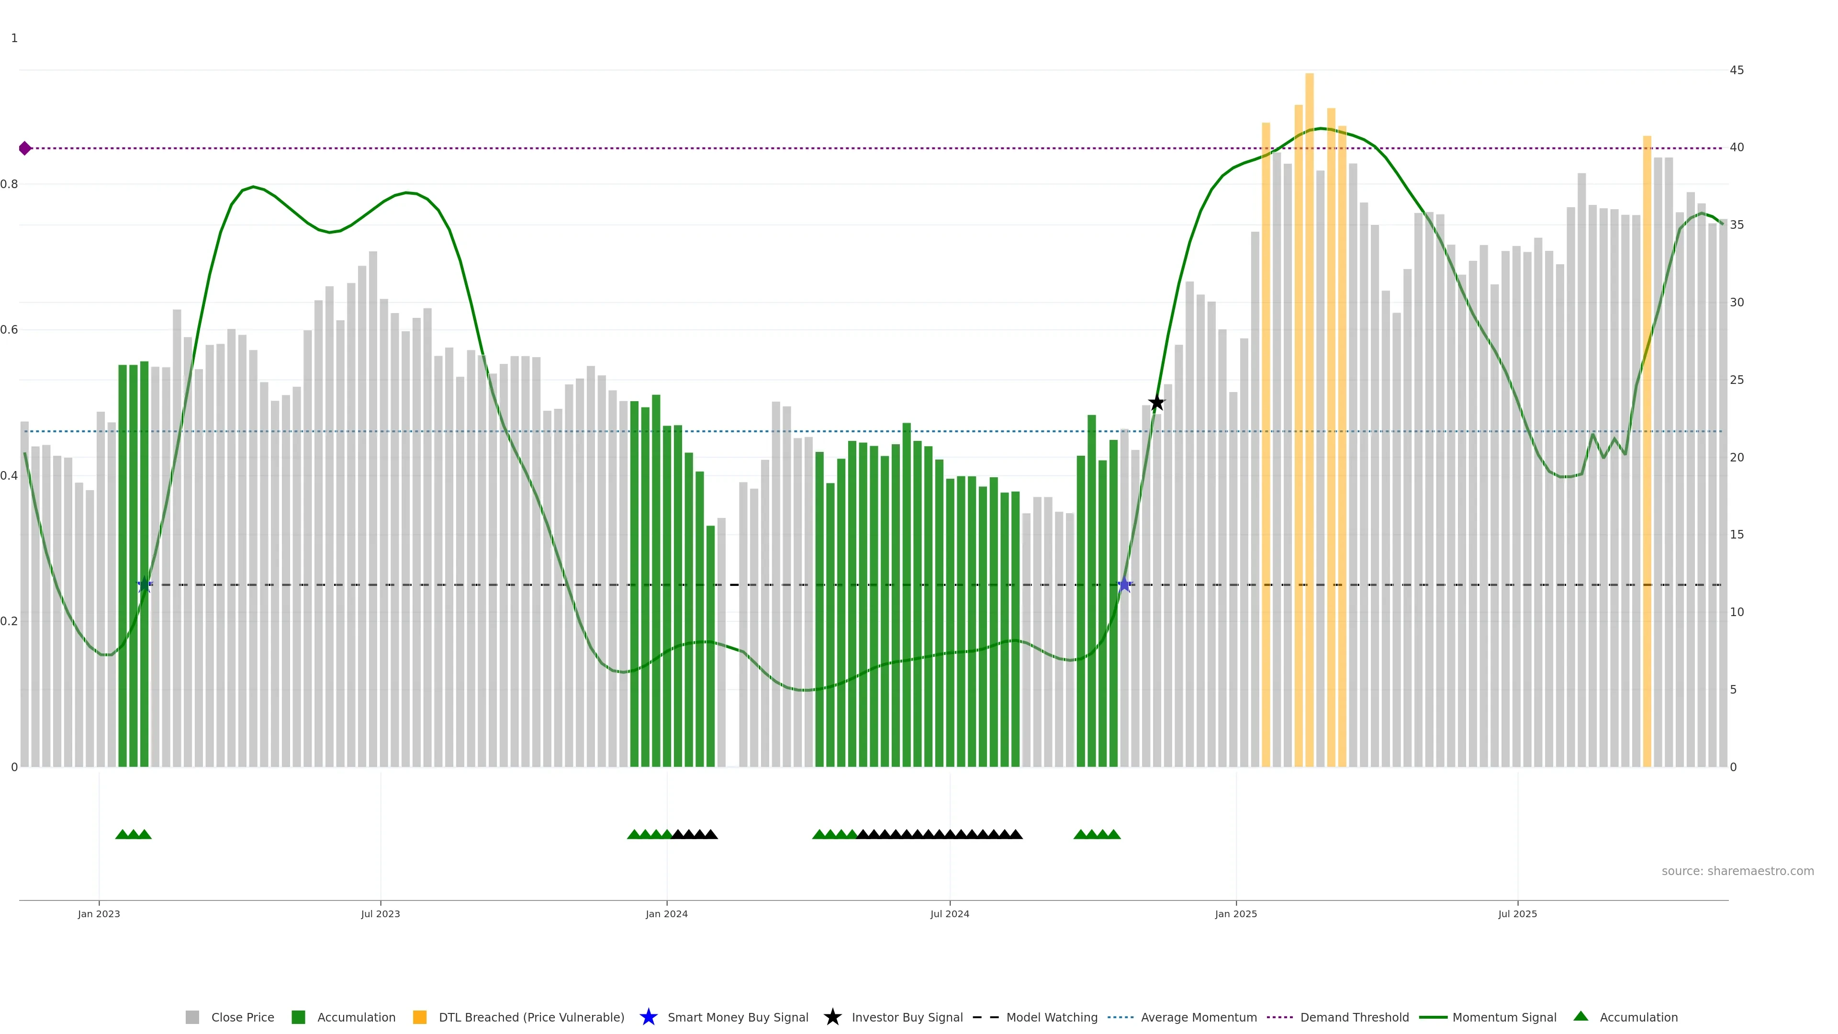Click the blue star marker near Jan 2023
The height and width of the screenshot is (1034, 1838).
pos(145,585)
